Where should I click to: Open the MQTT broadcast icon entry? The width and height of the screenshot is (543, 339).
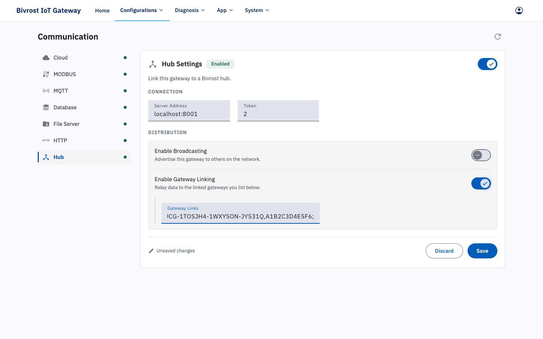(x=46, y=91)
